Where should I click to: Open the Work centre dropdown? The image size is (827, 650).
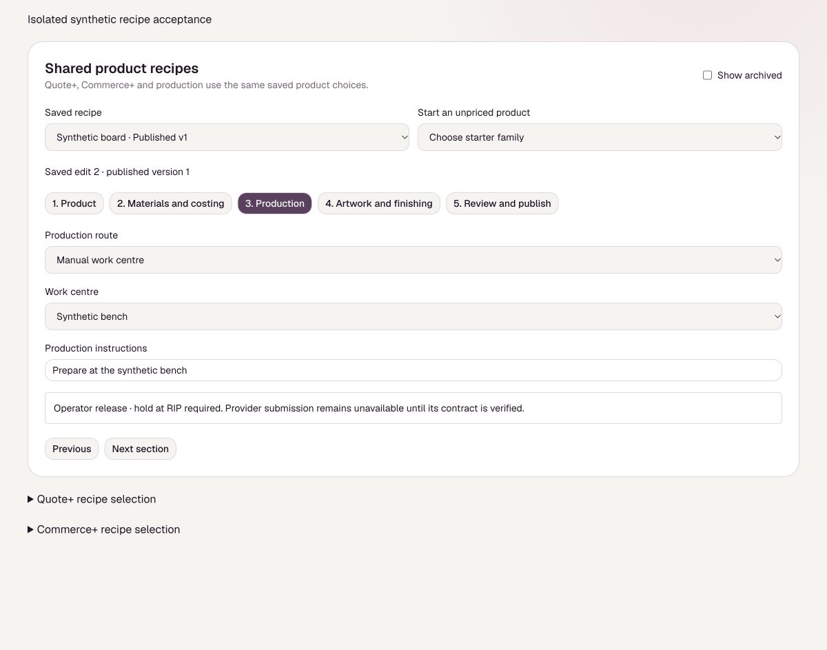coord(413,316)
